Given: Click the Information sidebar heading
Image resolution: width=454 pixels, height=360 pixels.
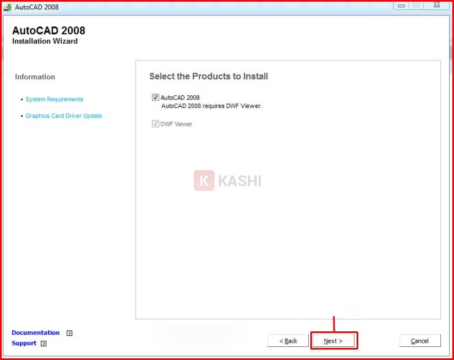Looking at the screenshot, I should (x=35, y=77).
